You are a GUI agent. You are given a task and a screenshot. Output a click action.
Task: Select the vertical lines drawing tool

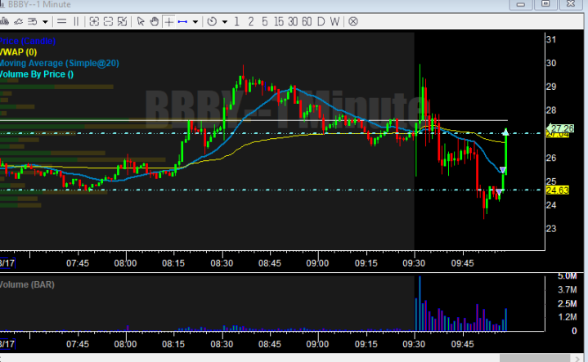[x=76, y=22]
